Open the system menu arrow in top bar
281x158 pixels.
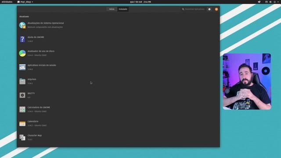(278, 2)
